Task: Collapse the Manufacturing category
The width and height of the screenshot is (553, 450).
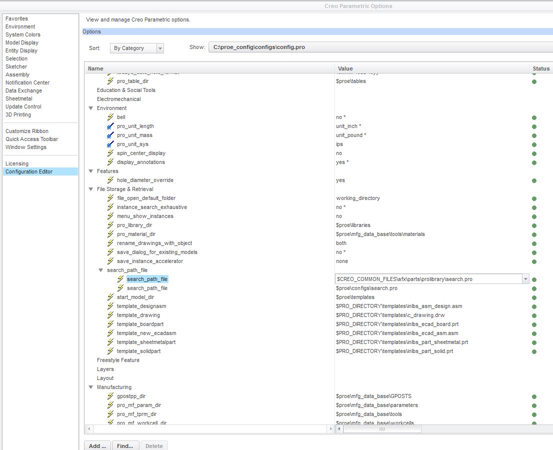Action: [90, 387]
